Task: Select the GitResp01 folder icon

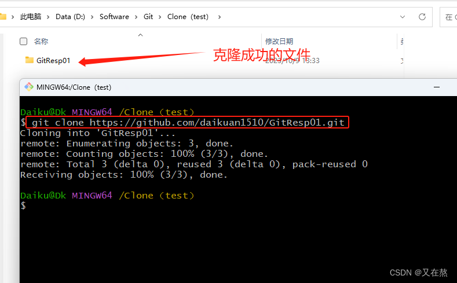Action: point(29,60)
